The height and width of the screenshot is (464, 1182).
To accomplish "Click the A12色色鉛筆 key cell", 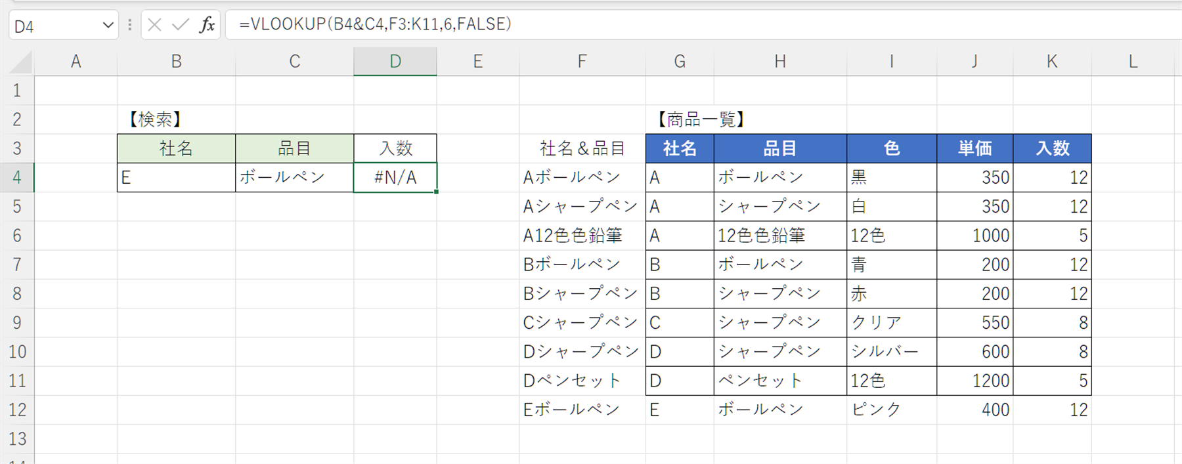I will 582,235.
